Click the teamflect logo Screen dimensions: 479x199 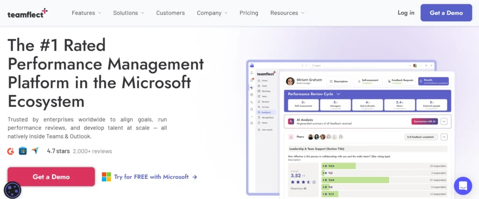click(28, 13)
